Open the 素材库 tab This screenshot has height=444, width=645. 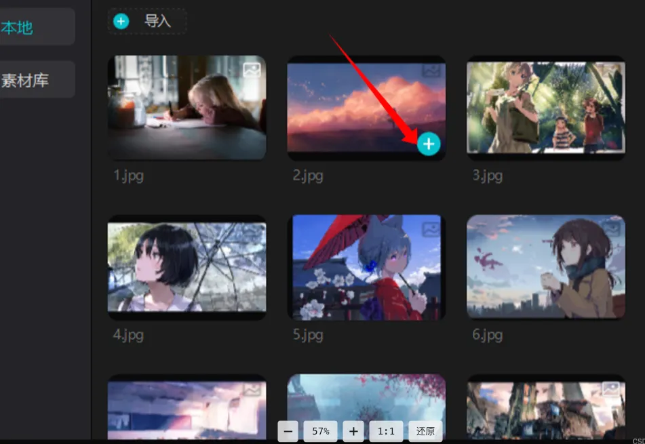(24, 80)
